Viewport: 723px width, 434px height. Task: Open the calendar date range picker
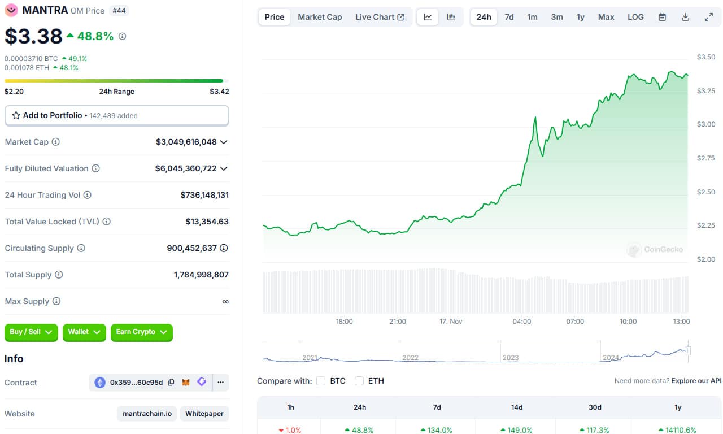[663, 17]
